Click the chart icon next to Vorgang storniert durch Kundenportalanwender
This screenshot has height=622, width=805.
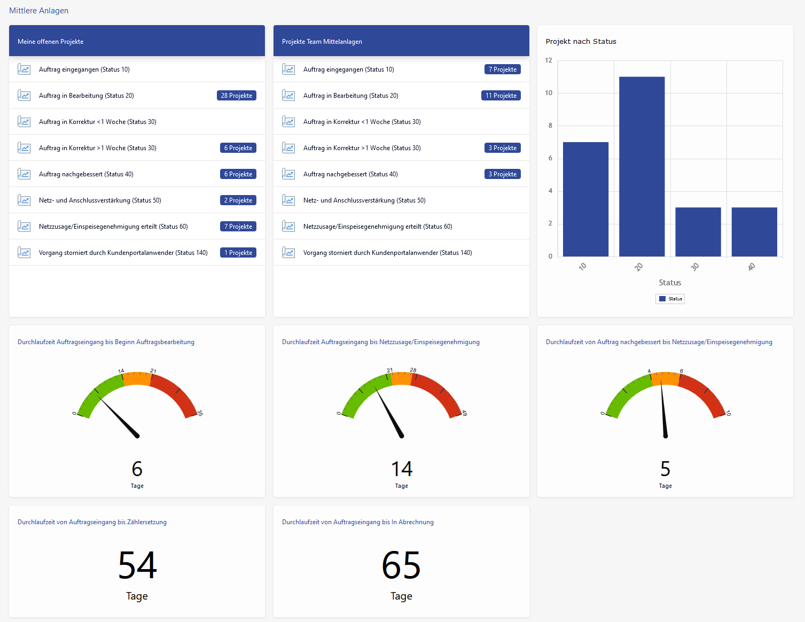point(24,252)
